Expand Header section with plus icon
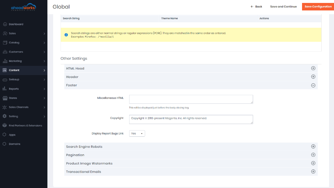334x188 pixels. 313,77
